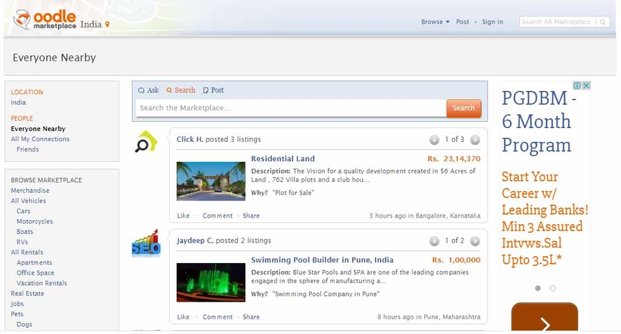This screenshot has height=334, width=621.
Task: Open the Residential Land listing thumbnail
Action: pos(210,181)
